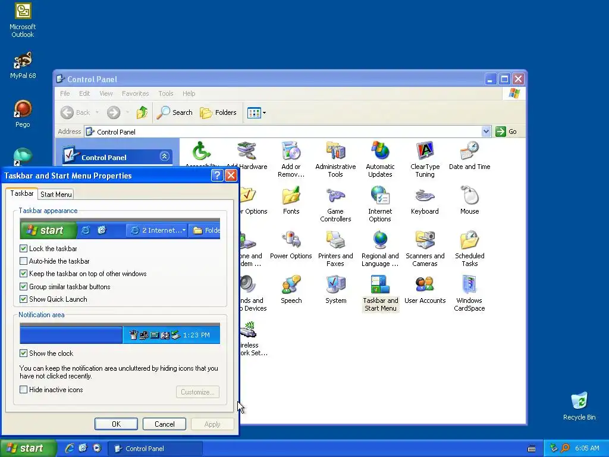Uncheck Show the clock

[x=23, y=353]
